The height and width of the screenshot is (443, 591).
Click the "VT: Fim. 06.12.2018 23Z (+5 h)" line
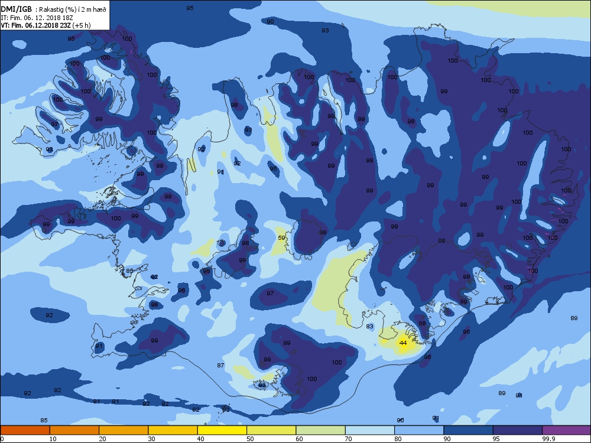click(x=46, y=25)
